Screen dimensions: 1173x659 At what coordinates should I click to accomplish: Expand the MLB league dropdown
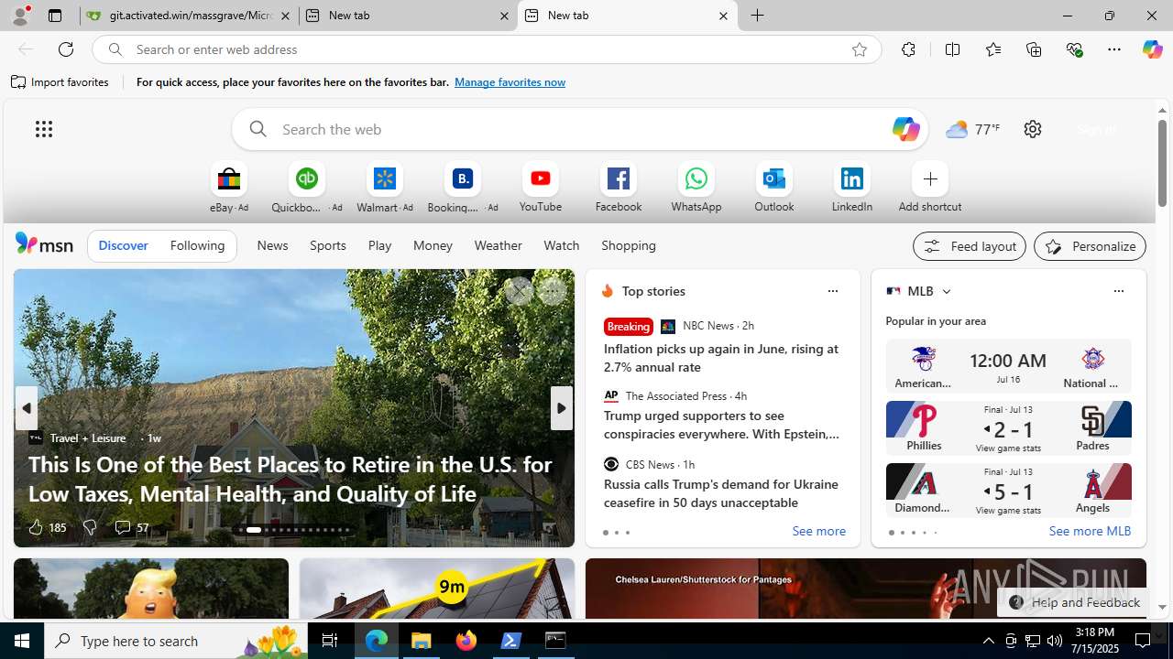[946, 291]
